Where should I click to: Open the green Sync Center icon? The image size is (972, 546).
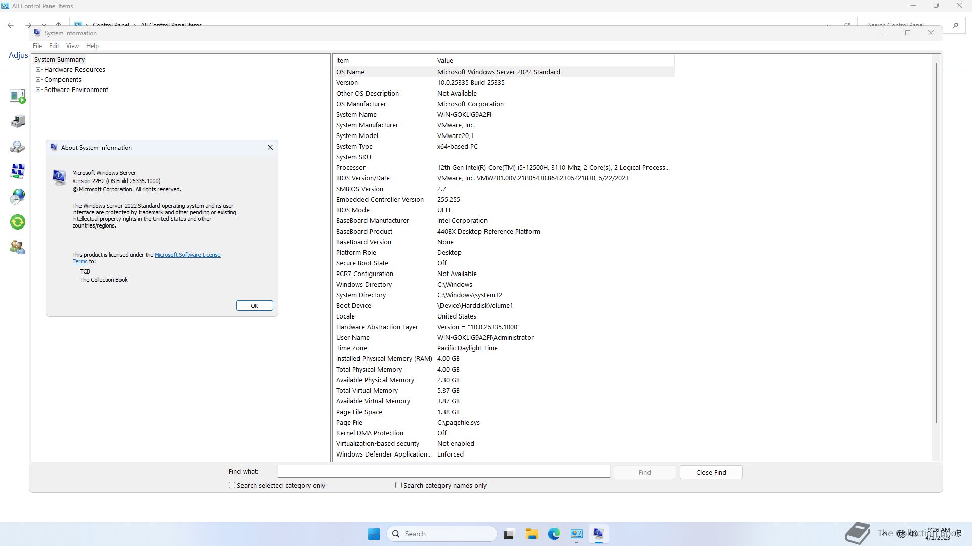(x=17, y=222)
